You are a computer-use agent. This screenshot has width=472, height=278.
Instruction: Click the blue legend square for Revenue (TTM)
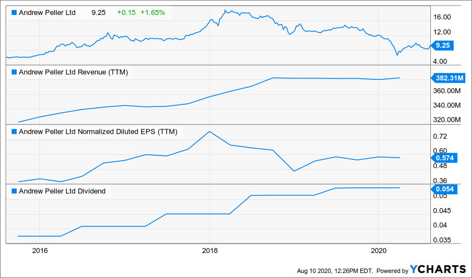click(14, 72)
